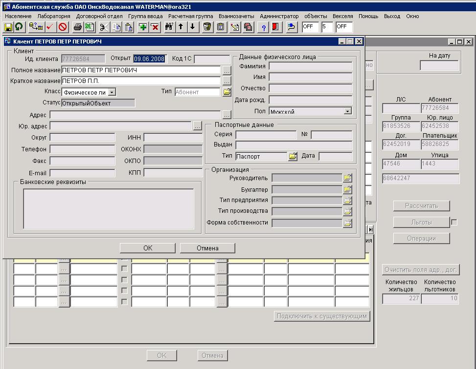The width and height of the screenshot is (476, 369).
Task: Click the red X Delete record icon
Action: pyautogui.click(x=155, y=27)
